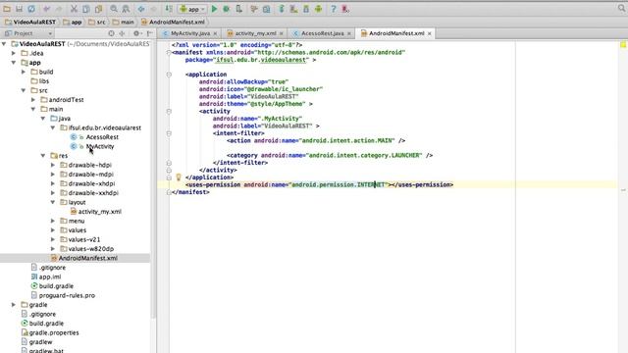Viewport: 628px width, 353px height.
Task: Synchronize the project with the refresh icon
Action: click(x=31, y=9)
